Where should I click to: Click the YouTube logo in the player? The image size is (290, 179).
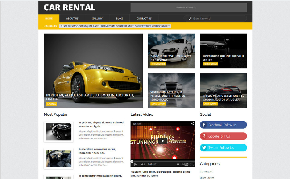click(x=185, y=164)
